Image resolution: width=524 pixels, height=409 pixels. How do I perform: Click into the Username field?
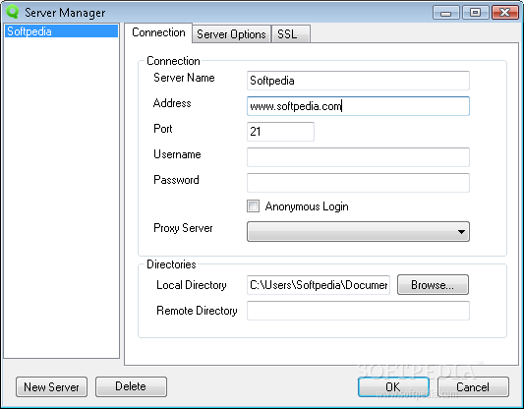358,157
